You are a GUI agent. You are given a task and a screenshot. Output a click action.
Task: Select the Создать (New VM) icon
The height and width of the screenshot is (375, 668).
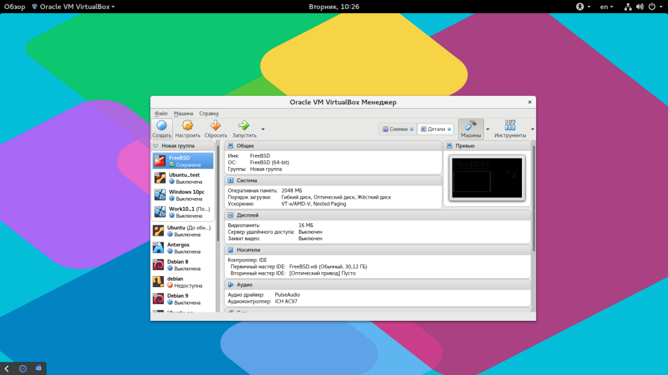click(x=162, y=126)
